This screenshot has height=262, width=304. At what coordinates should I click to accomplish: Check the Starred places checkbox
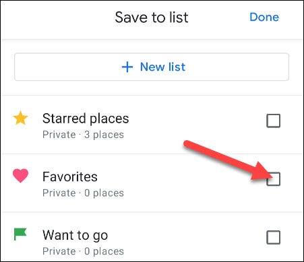click(x=273, y=121)
